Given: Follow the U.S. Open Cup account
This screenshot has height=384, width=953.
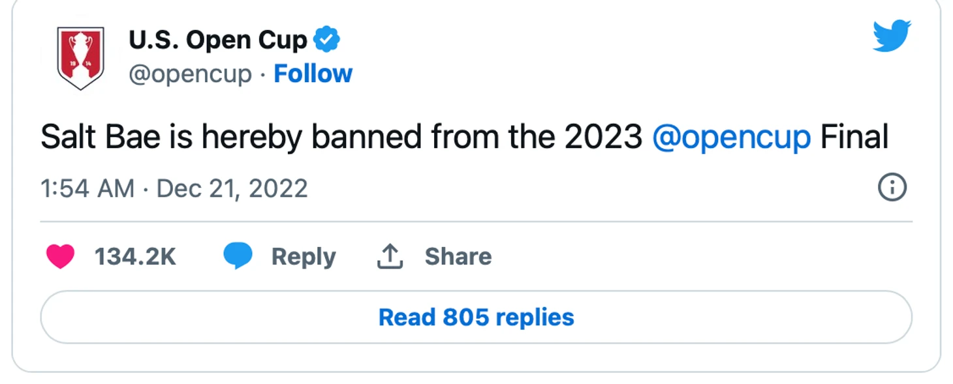Looking at the screenshot, I should click(x=313, y=74).
